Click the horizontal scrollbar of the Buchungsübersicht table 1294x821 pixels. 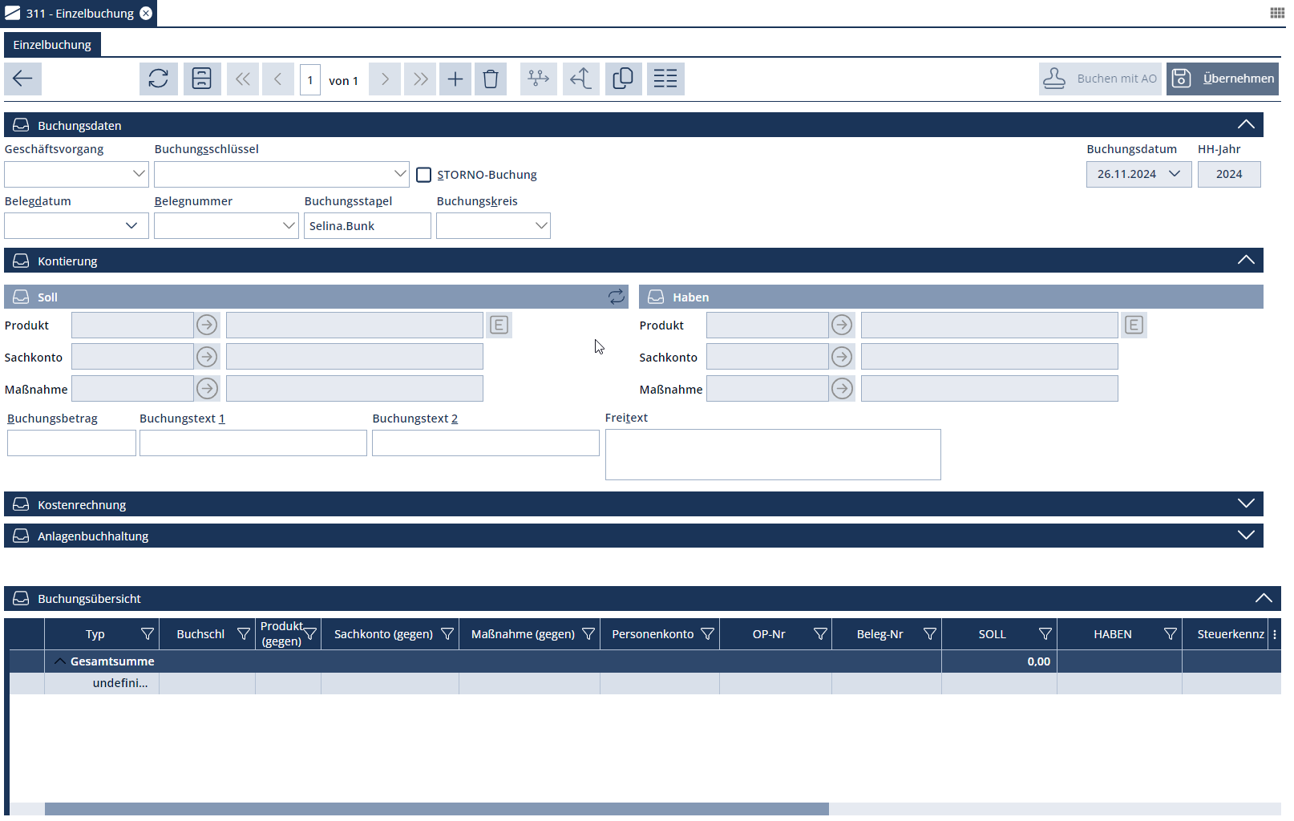click(436, 809)
